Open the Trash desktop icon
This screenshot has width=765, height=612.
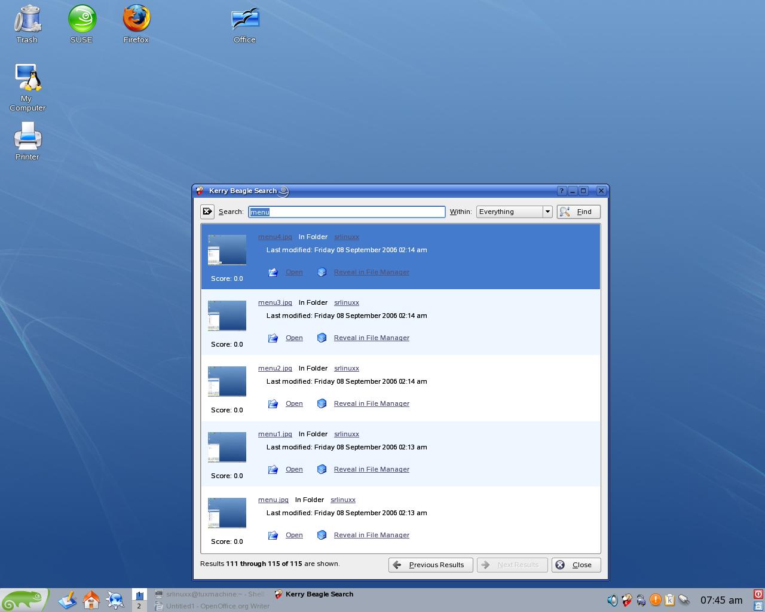pyautogui.click(x=27, y=24)
